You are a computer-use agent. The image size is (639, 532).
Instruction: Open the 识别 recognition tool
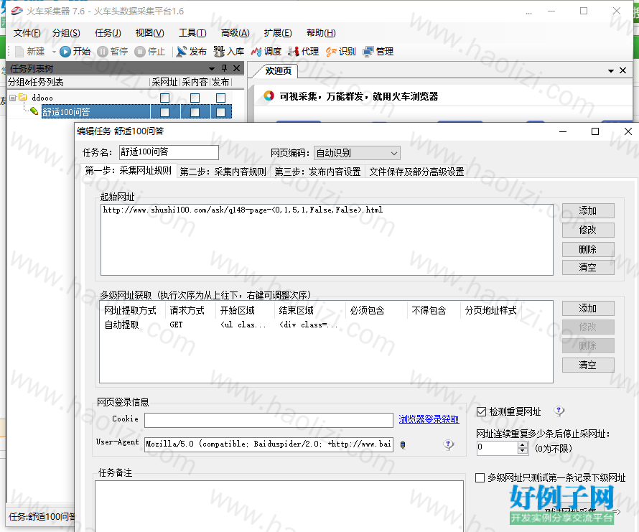[x=341, y=52]
